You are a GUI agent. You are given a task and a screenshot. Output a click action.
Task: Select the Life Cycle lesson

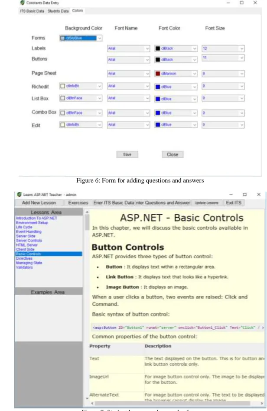(24, 227)
